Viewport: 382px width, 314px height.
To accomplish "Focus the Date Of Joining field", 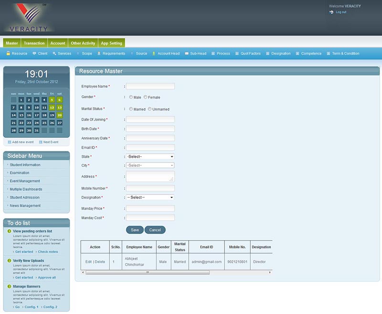I will [x=150, y=119].
